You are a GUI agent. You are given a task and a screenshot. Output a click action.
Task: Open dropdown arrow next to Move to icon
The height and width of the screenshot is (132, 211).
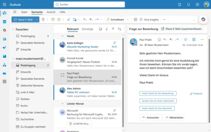point(78,20)
